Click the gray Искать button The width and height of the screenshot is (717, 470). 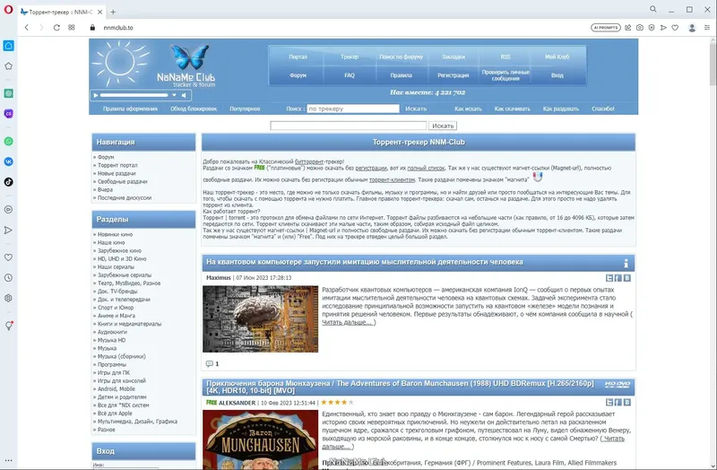pyautogui.click(x=443, y=126)
